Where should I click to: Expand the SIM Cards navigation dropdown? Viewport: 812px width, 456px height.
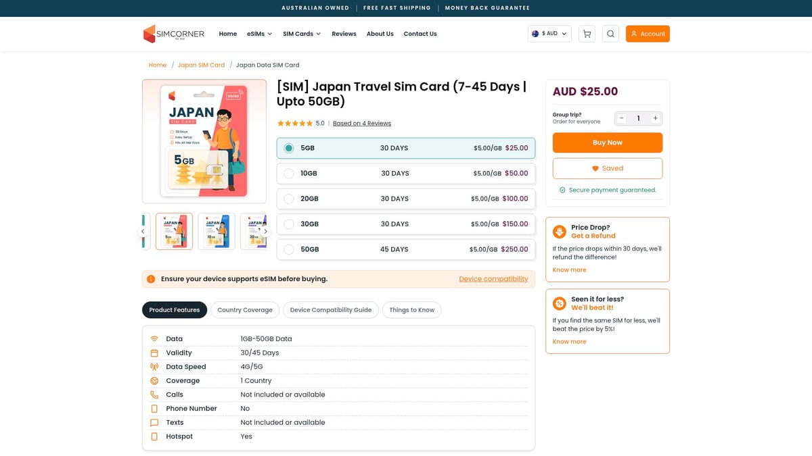[302, 34]
